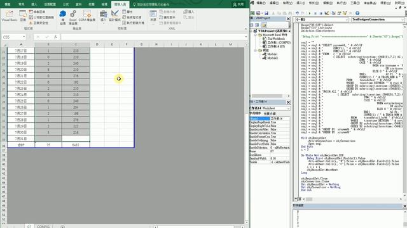Image resolution: width=407 pixels, height=228 pixels.
Task: Run the macro with the Run Sub button
Action: [x=310, y=13]
